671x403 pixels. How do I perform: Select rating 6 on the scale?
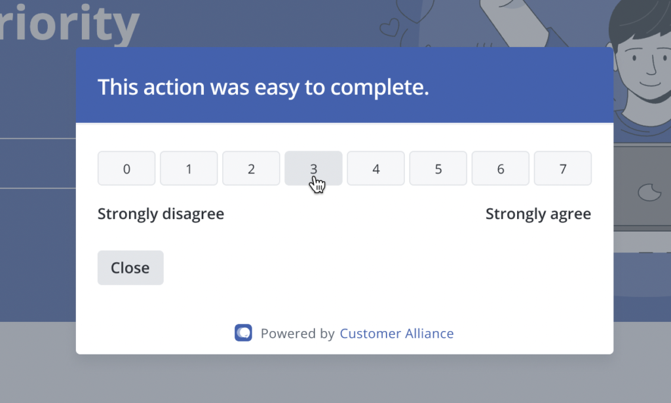(500, 169)
